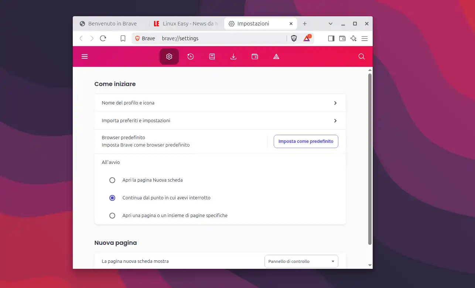The height and width of the screenshot is (288, 475).
Task: Close the Impostazioni tab
Action: pos(291,24)
